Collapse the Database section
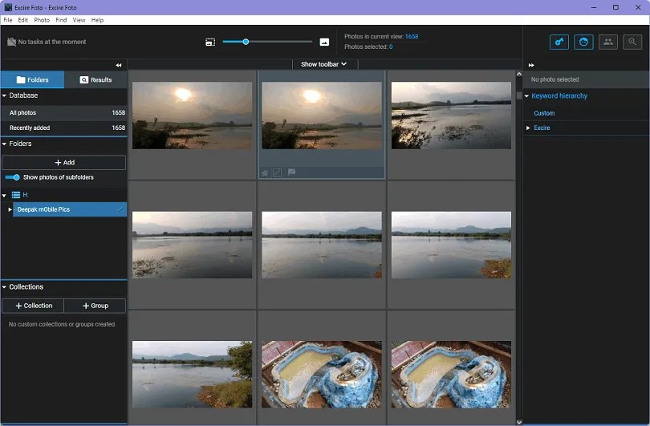 [4, 95]
